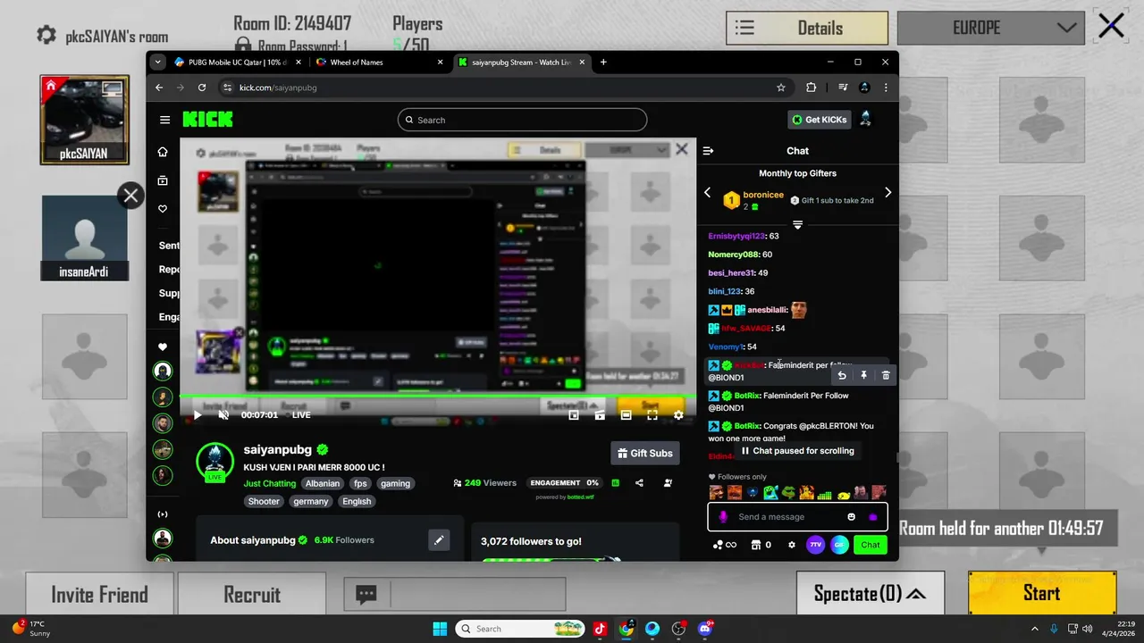The image size is (1144, 643).
Task: Select the saiyanpubg Stream browser tab
Action: (522, 63)
